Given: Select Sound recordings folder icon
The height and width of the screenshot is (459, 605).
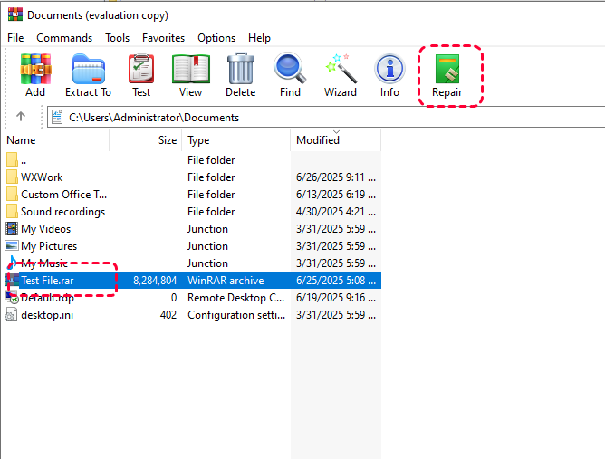Looking at the screenshot, I should pos(12,211).
